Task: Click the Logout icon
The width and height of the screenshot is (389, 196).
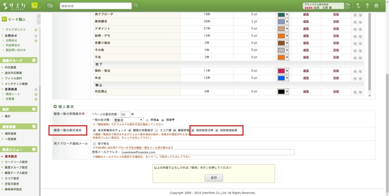Action: [x=347, y=6]
